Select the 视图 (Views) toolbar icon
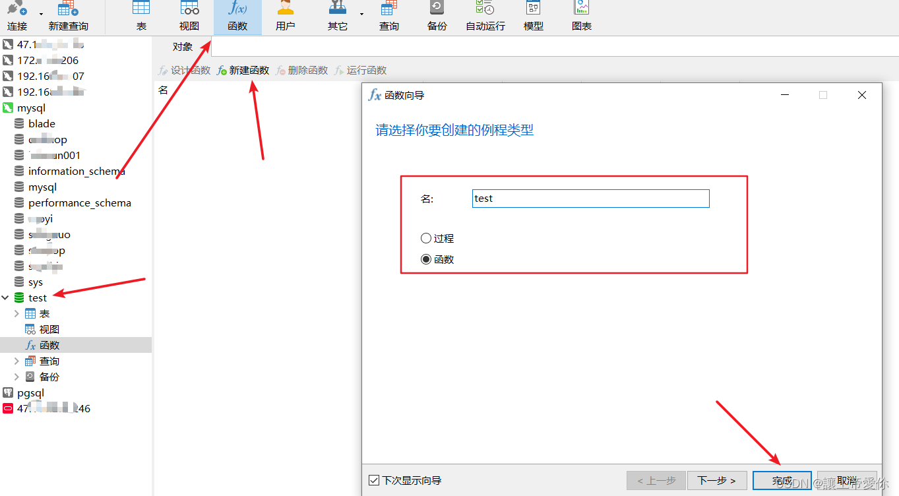Viewport: 899px width, 496px height. coord(189,17)
